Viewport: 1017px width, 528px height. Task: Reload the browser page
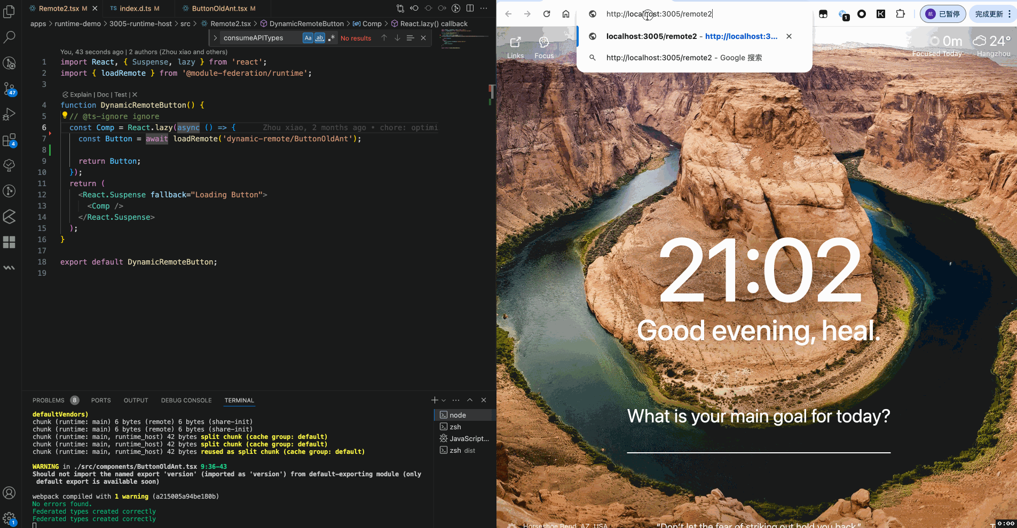547,14
